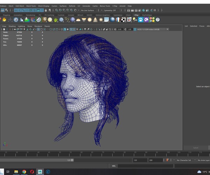Toggle the MEL script language button
The image size is (210, 175).
point(114,166)
